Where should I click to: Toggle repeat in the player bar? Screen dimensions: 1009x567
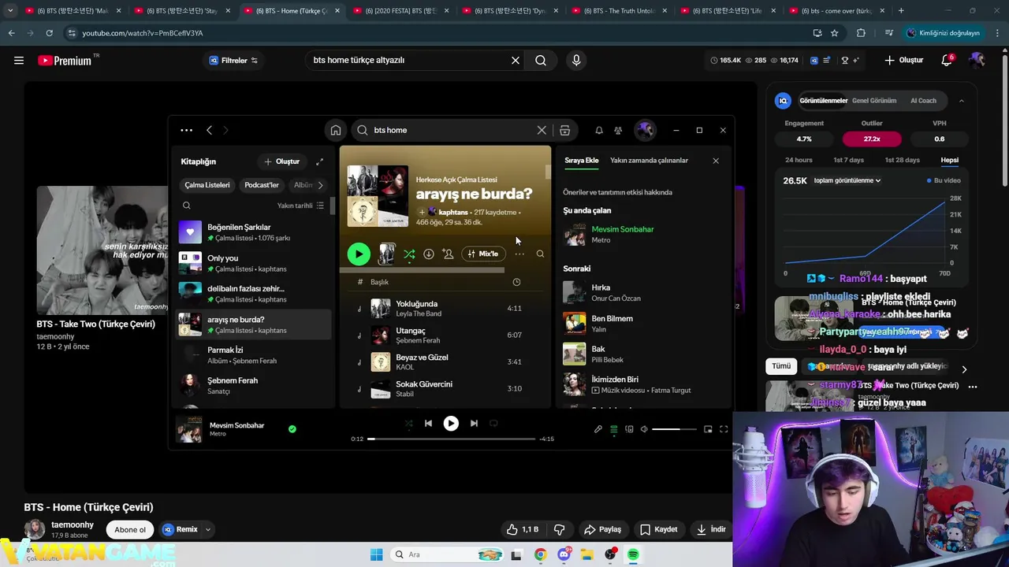pos(493,423)
